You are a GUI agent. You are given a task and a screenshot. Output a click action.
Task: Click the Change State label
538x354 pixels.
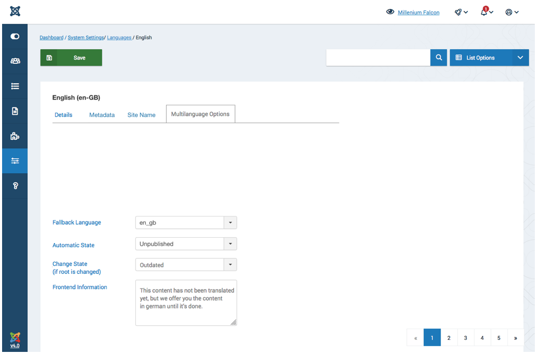click(x=77, y=268)
